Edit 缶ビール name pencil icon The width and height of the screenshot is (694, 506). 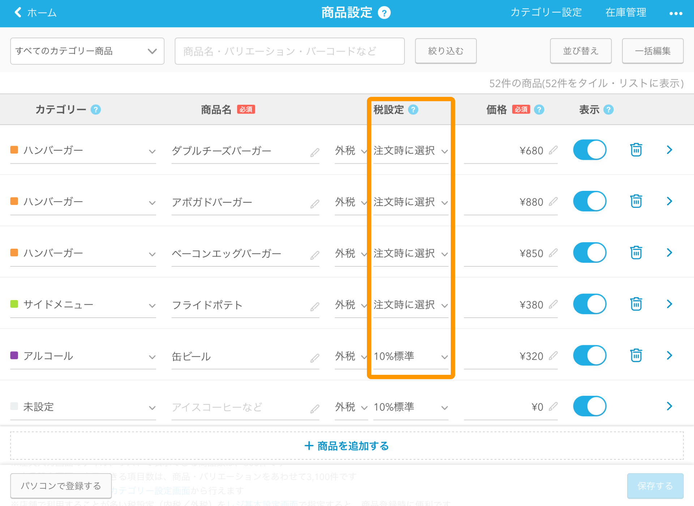coord(315,358)
